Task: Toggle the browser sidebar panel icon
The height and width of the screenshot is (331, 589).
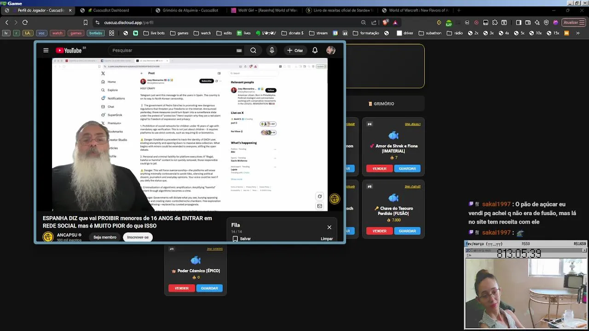Action: [519, 22]
